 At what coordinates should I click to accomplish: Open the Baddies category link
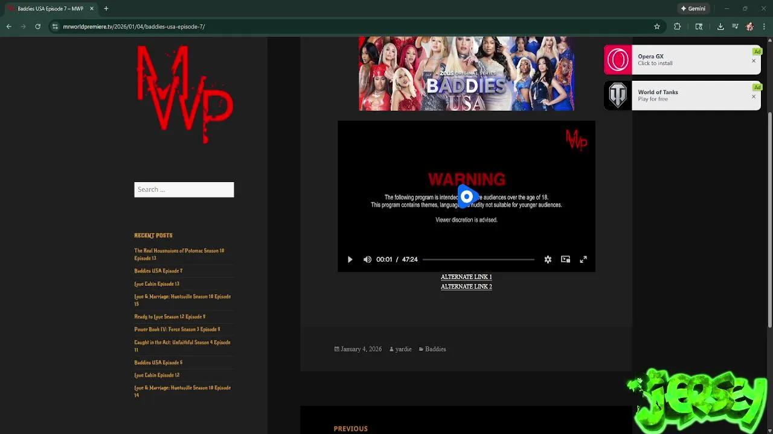(x=435, y=349)
